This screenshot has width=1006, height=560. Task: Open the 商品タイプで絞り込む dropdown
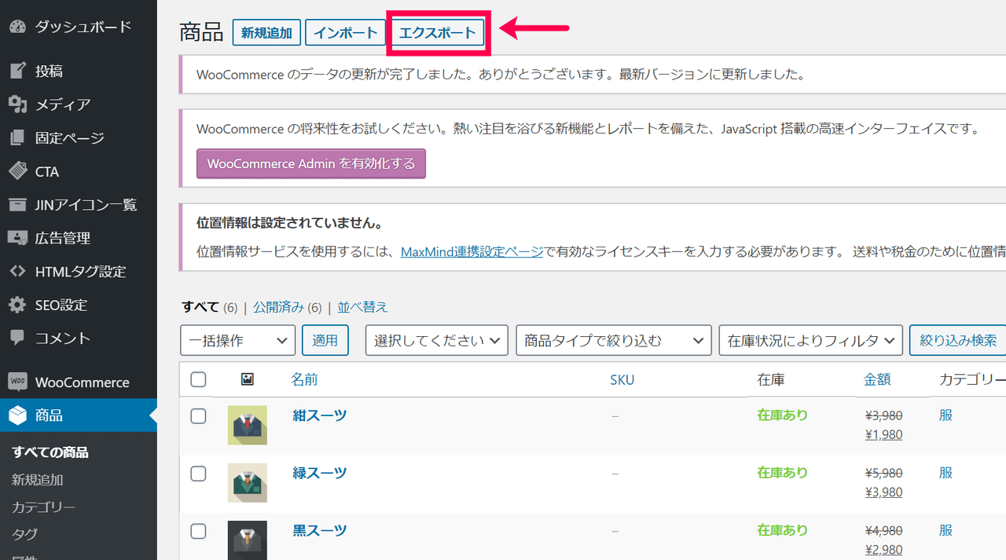coord(614,340)
